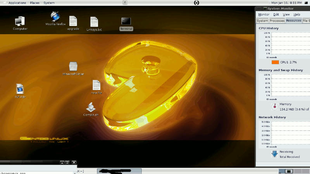Open the Monitor menu in System Monitor
This screenshot has width=310, height=174.
(x=264, y=14)
